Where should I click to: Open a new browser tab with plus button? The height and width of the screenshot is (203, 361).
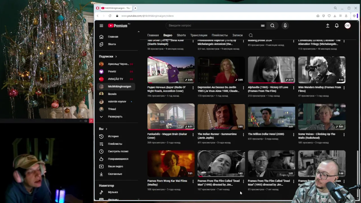point(135,8)
